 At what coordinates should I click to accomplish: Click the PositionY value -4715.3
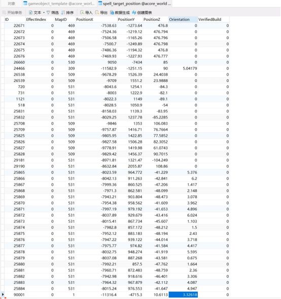tap(135, 294)
